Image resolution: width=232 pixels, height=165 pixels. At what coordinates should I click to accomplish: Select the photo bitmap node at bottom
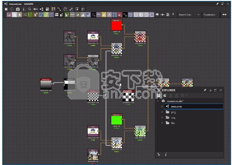click(93, 155)
